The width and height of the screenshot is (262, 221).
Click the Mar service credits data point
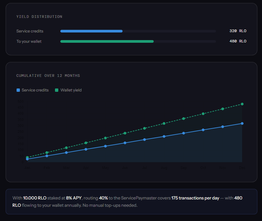(x=66, y=152)
